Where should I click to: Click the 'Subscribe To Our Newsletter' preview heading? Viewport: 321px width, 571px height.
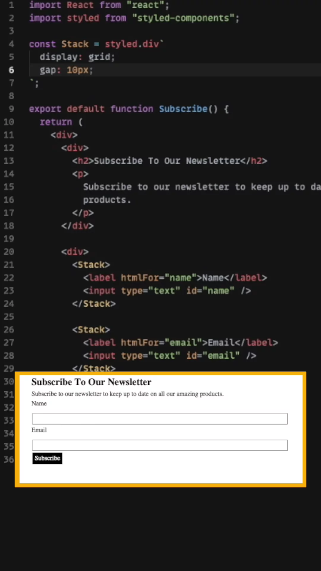pyautogui.click(x=91, y=382)
